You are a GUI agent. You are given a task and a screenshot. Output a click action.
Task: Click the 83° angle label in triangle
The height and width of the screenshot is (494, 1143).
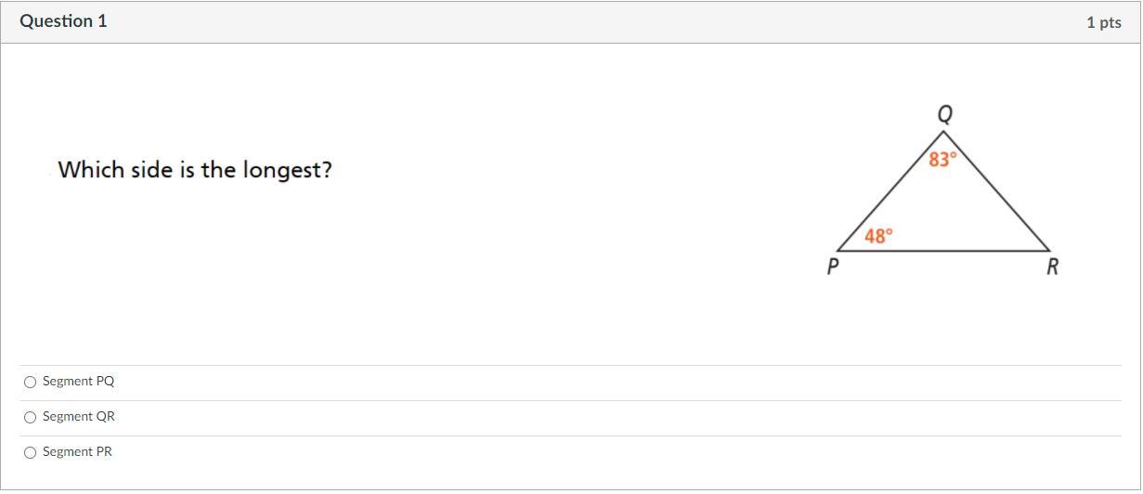pos(942,160)
